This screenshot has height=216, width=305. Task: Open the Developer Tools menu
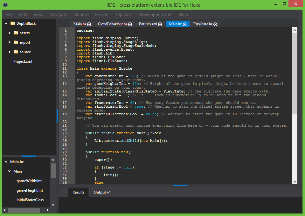pyautogui.click(x=156, y=15)
